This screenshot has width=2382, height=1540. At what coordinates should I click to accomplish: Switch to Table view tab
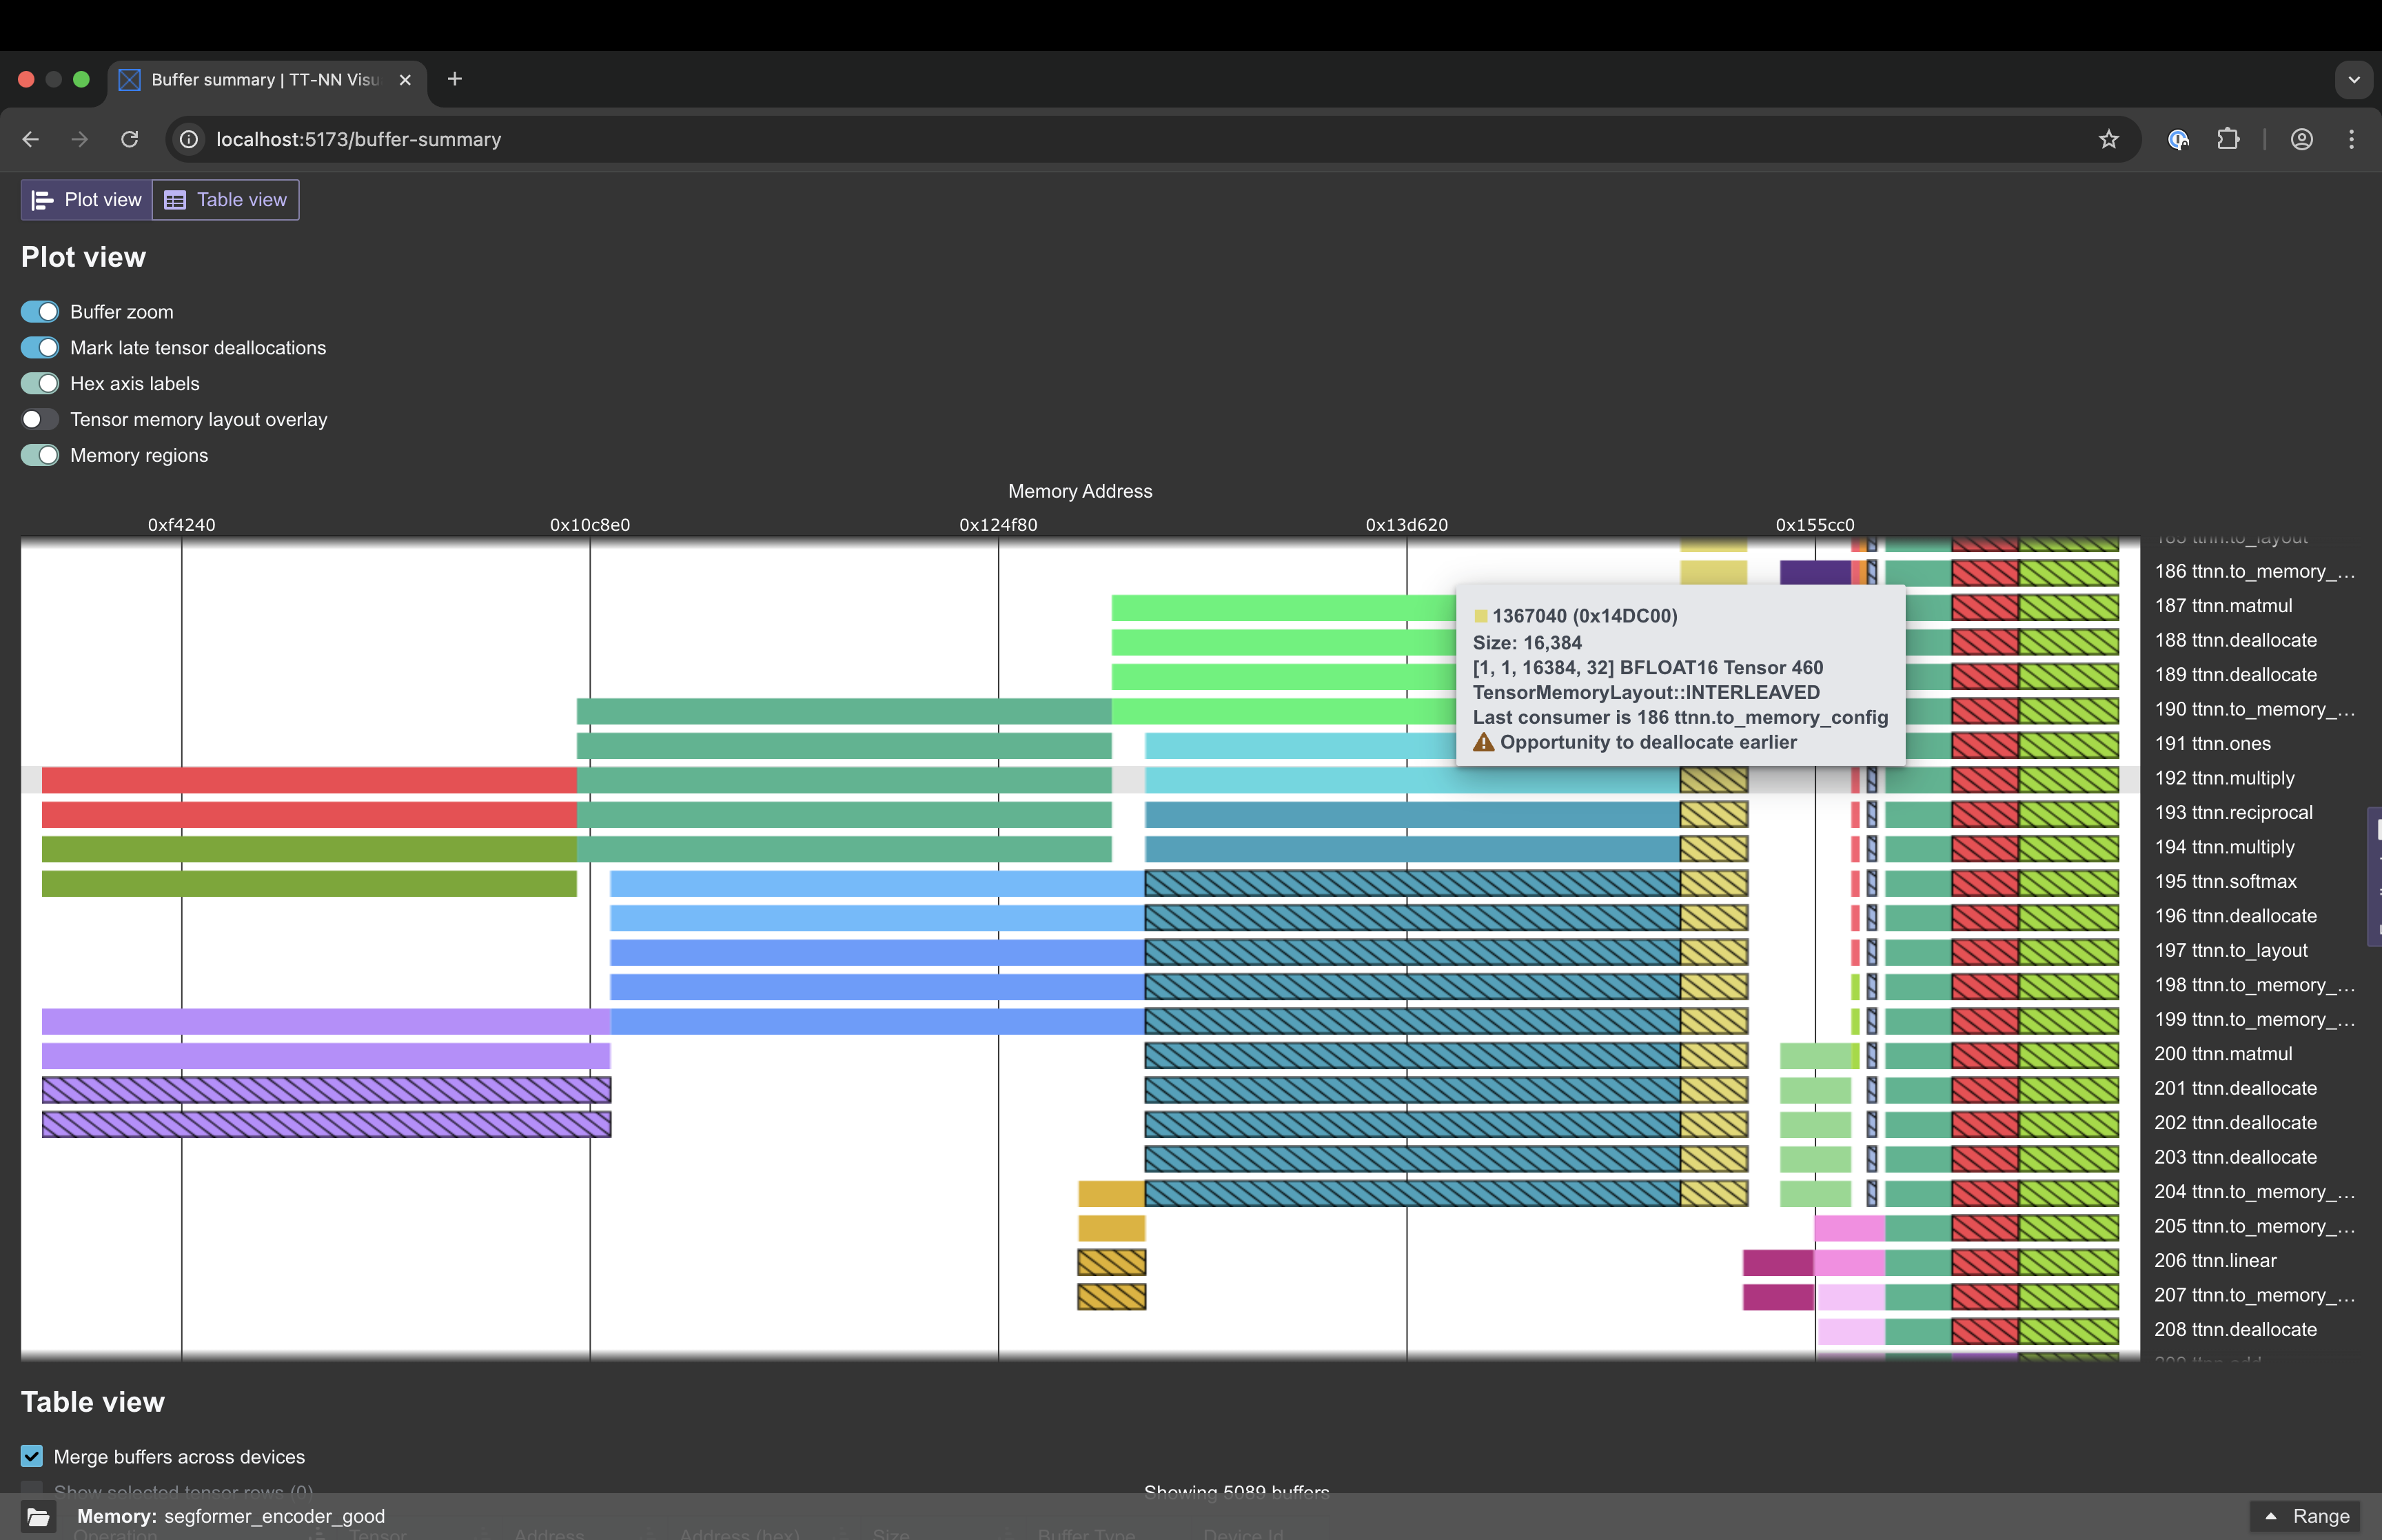(x=226, y=200)
